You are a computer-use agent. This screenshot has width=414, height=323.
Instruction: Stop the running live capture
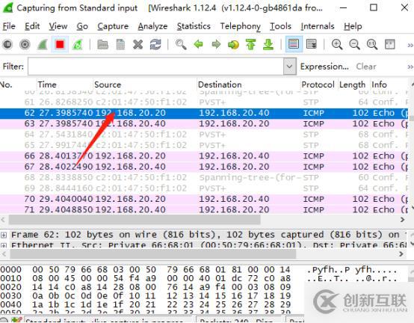[x=60, y=44]
